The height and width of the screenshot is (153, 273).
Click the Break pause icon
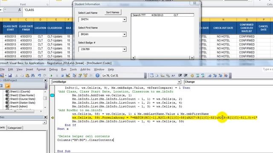(x=57, y=76)
